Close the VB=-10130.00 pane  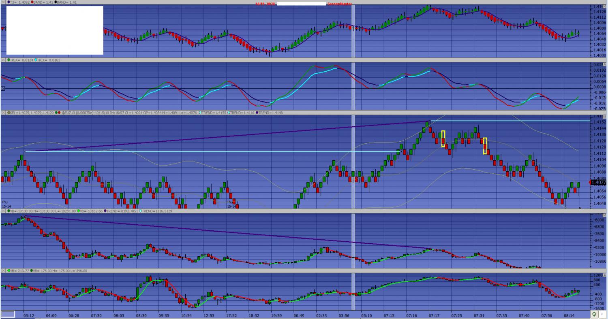point(3,211)
